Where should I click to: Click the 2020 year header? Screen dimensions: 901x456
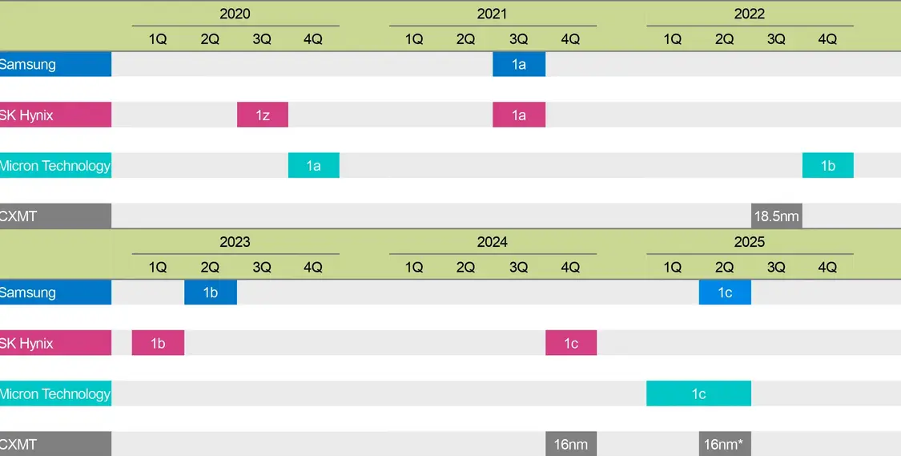pyautogui.click(x=235, y=14)
